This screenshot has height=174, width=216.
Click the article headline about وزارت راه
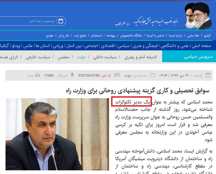[x=137, y=91]
